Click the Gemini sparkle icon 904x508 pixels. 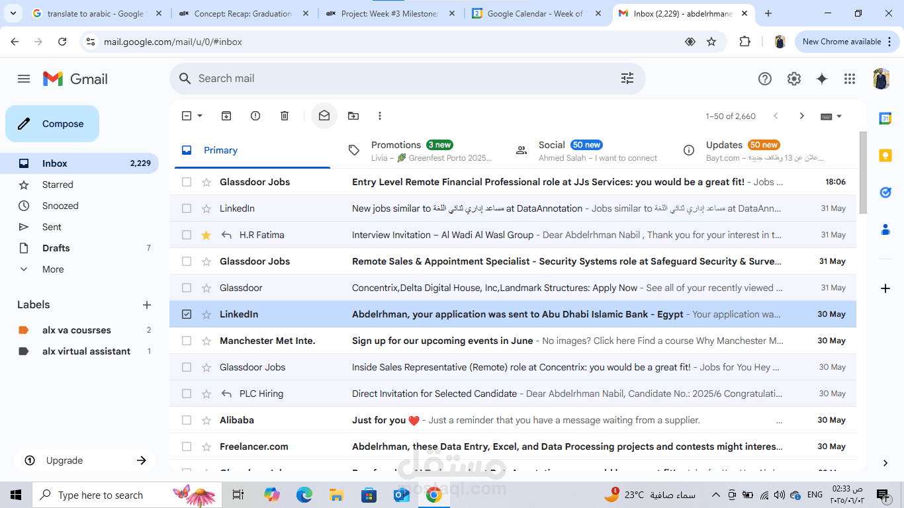click(822, 79)
